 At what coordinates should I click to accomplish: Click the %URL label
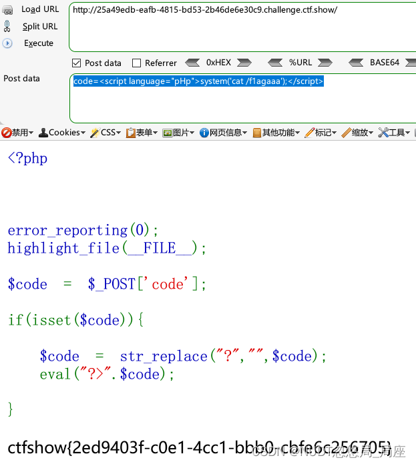[x=300, y=63]
